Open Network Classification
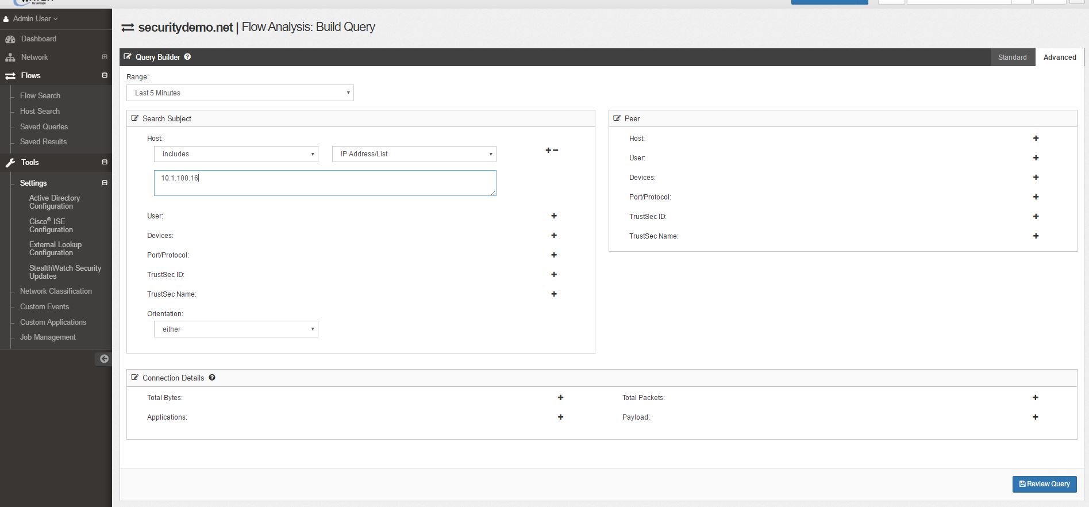The width and height of the screenshot is (1089, 507). coord(56,291)
